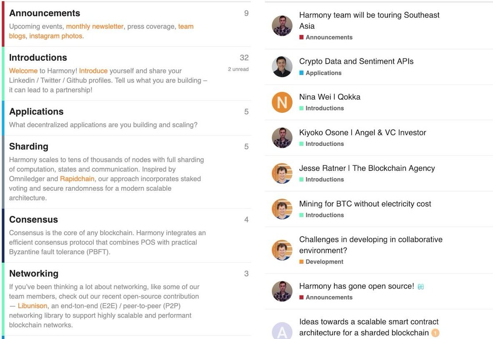Click the Applications tag under Crypto Data topic

tap(323, 73)
